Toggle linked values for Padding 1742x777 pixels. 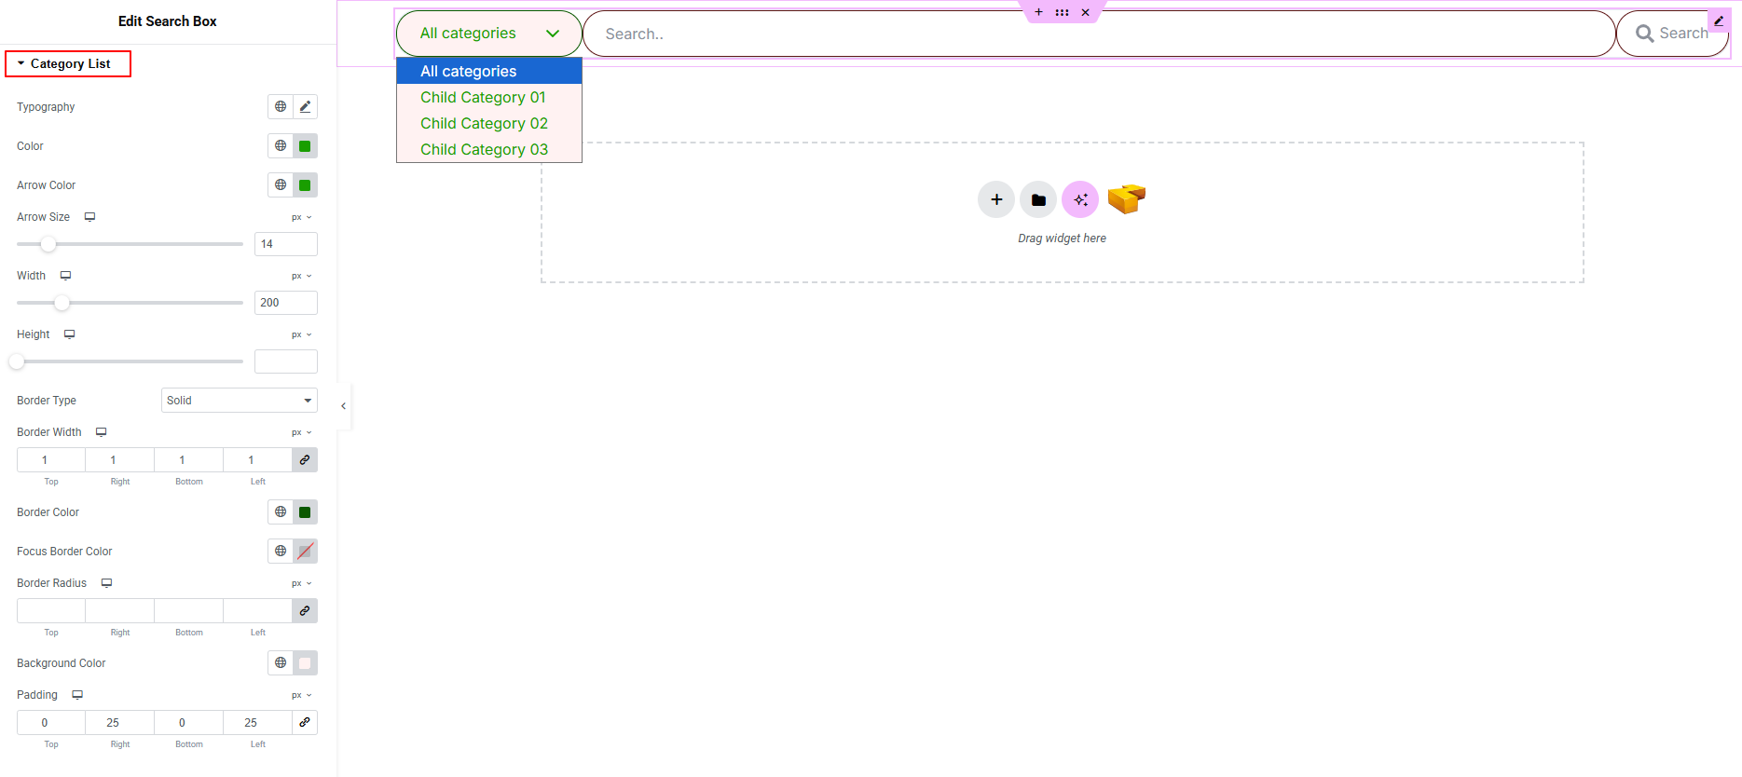pyautogui.click(x=305, y=723)
